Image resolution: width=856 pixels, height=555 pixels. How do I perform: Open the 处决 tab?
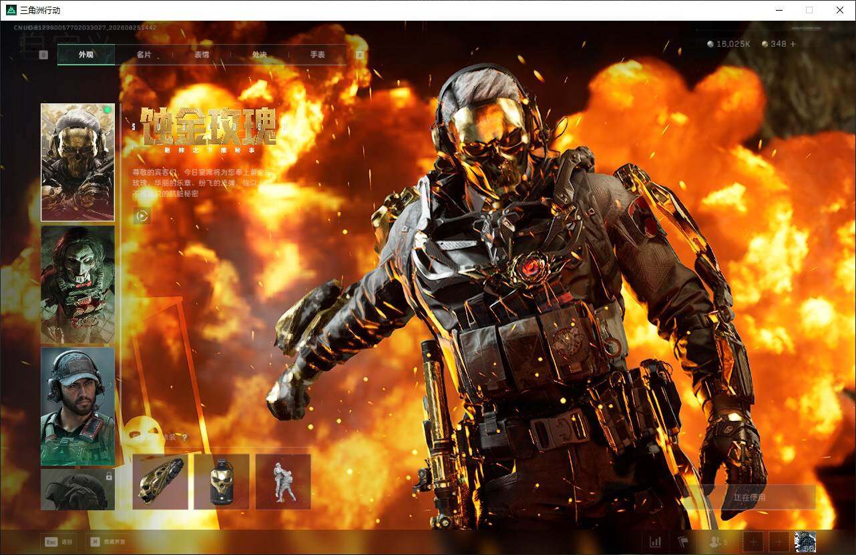point(260,55)
